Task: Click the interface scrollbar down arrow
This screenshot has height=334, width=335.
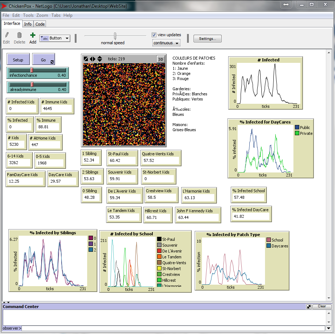Action: tap(329, 298)
